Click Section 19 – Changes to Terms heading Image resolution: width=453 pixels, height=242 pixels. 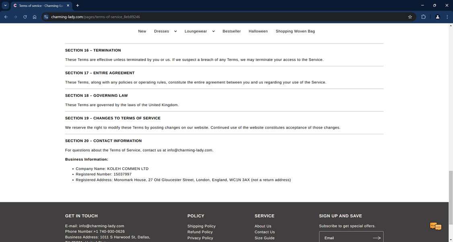coord(113,118)
